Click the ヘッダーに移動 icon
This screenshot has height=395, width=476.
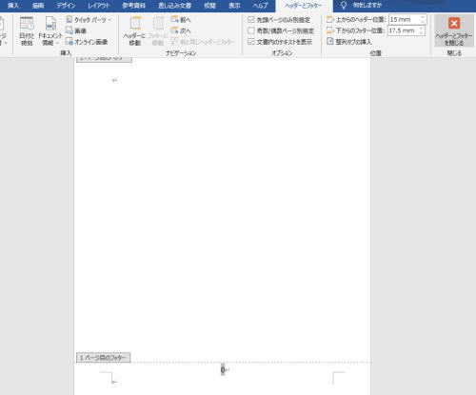(135, 24)
